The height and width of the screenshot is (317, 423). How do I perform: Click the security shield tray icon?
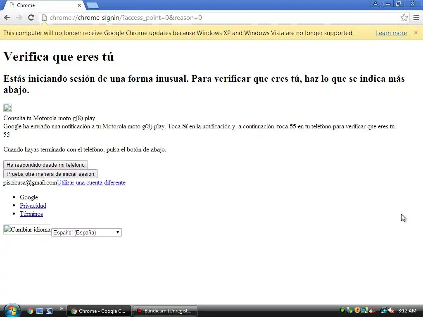tap(357, 310)
